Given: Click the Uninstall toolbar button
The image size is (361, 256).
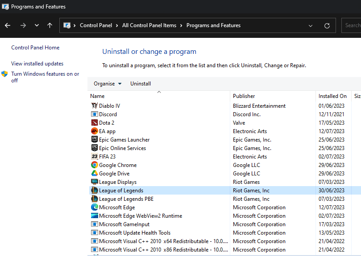Looking at the screenshot, I should click(x=141, y=84).
